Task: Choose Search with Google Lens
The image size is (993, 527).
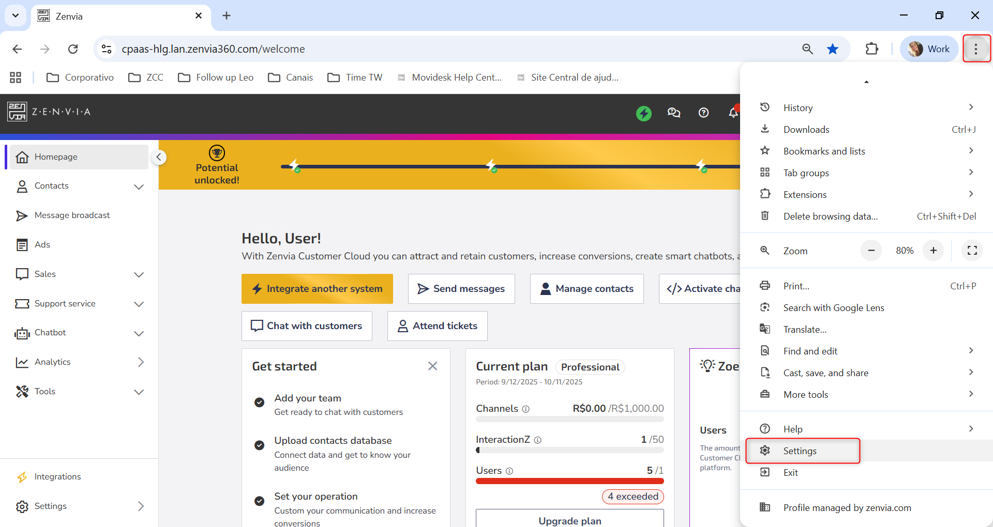Action: click(x=867, y=307)
